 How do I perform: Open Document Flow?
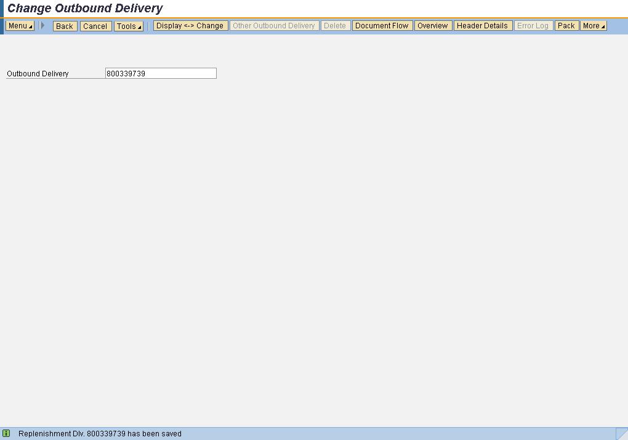(382, 26)
